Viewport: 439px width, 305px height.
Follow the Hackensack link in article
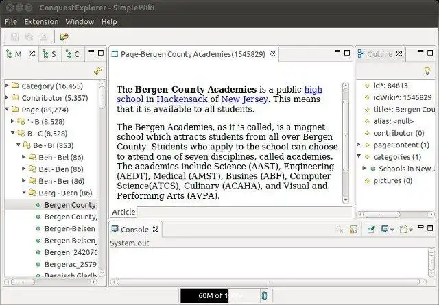(x=182, y=99)
